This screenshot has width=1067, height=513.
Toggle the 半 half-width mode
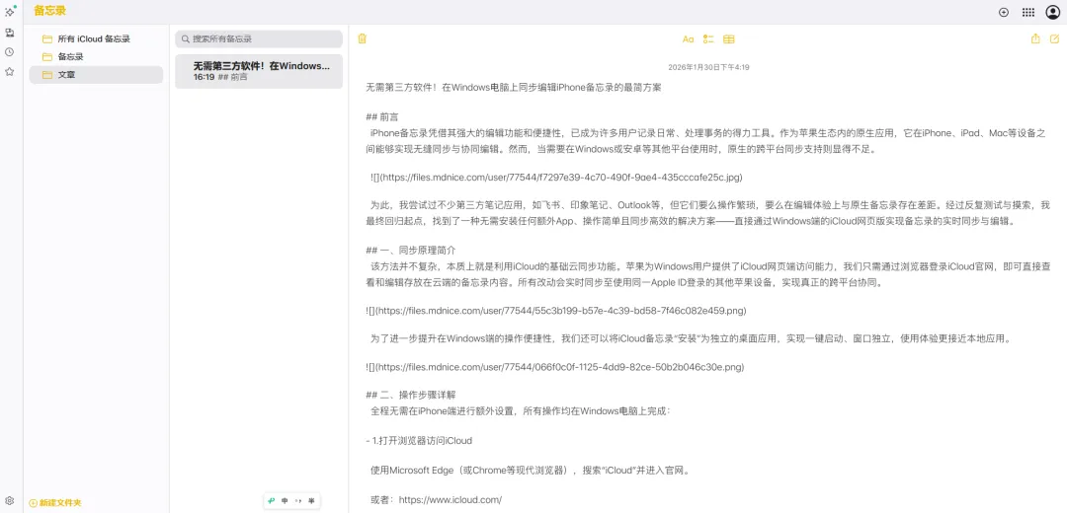pyautogui.click(x=311, y=501)
